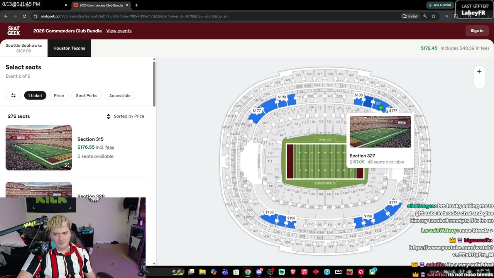494x278 pixels.
Task: Toggle the Accessible seats filter
Action: click(x=120, y=95)
